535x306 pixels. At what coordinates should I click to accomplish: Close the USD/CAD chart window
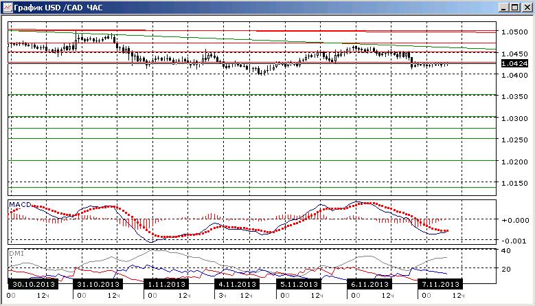coord(527,7)
